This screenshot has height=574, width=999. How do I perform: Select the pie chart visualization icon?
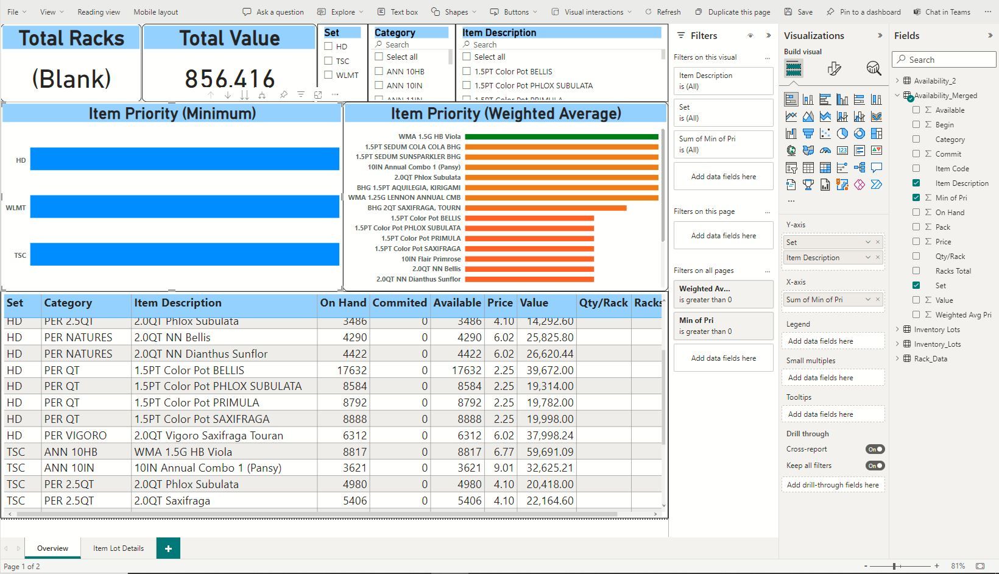(x=842, y=133)
